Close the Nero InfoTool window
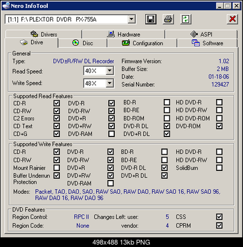This screenshot has width=243, height=247. [x=236, y=5]
